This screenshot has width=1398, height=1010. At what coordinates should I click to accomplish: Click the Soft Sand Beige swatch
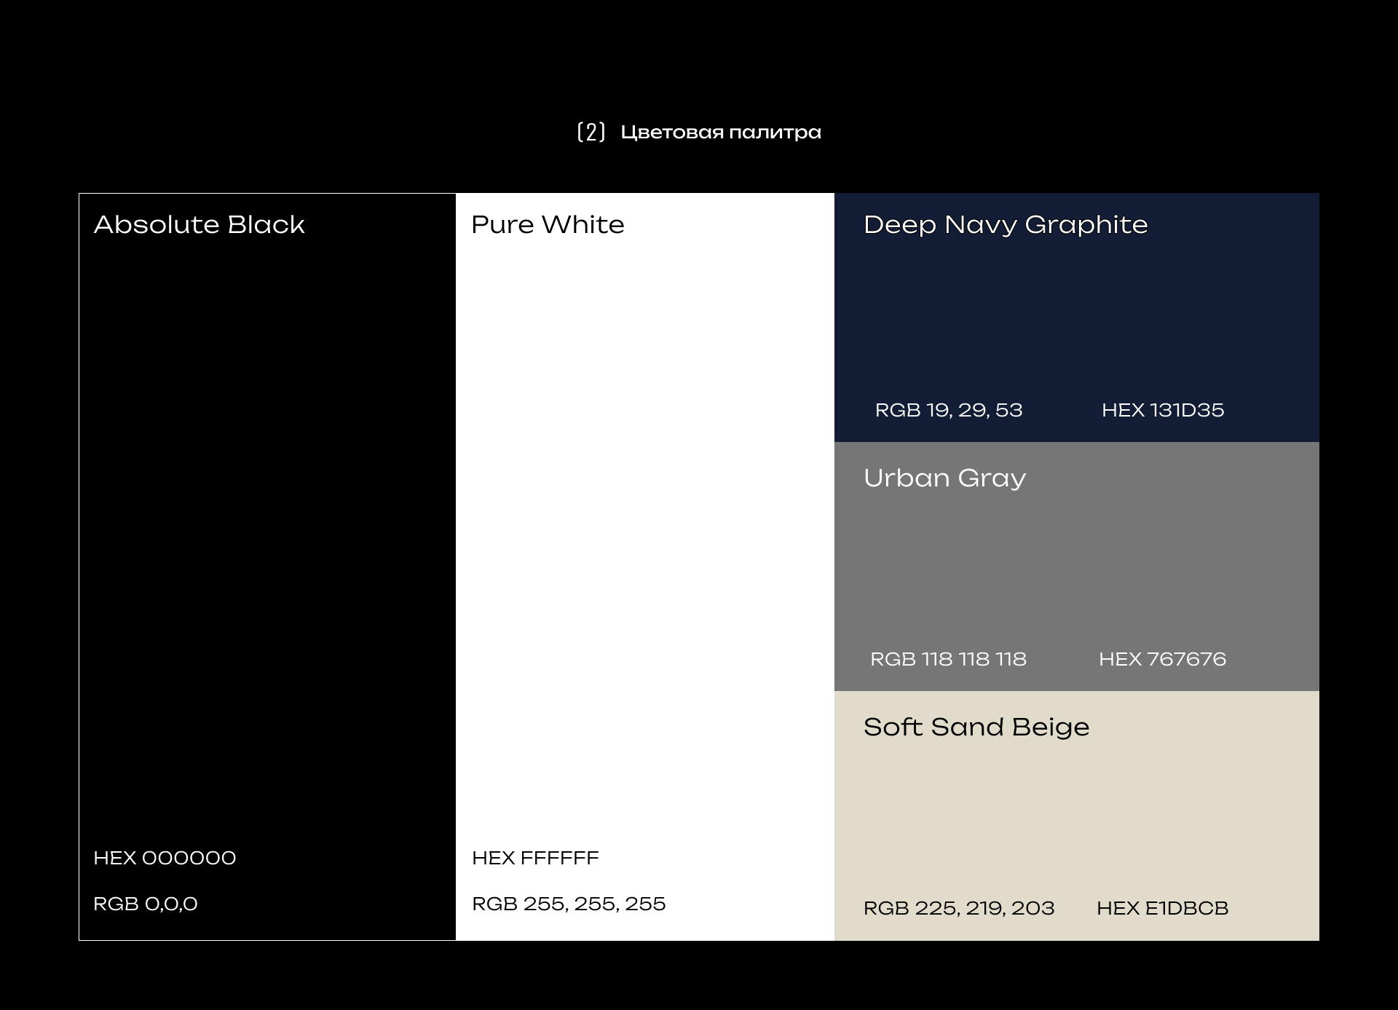pyautogui.click(x=1076, y=816)
